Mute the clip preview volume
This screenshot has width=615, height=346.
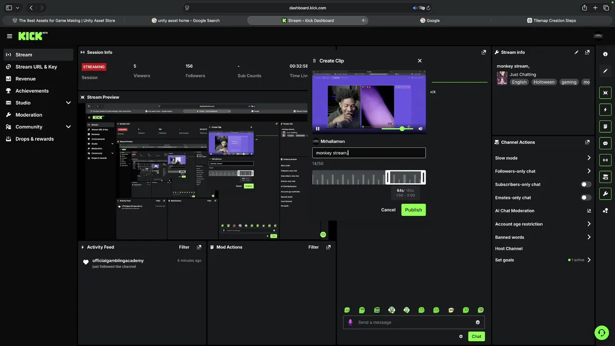tap(420, 129)
